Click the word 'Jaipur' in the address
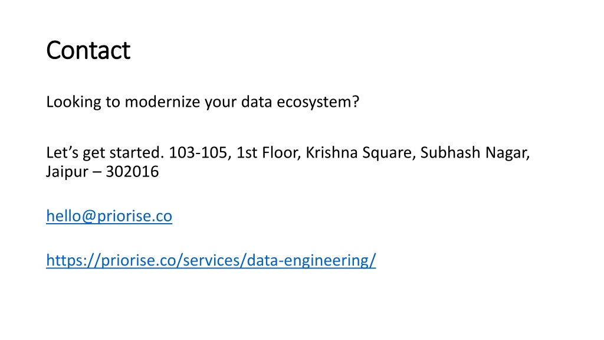 67,172
